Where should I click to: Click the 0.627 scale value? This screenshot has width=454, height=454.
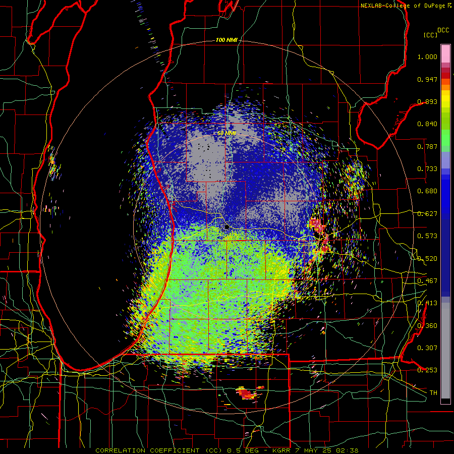(427, 214)
